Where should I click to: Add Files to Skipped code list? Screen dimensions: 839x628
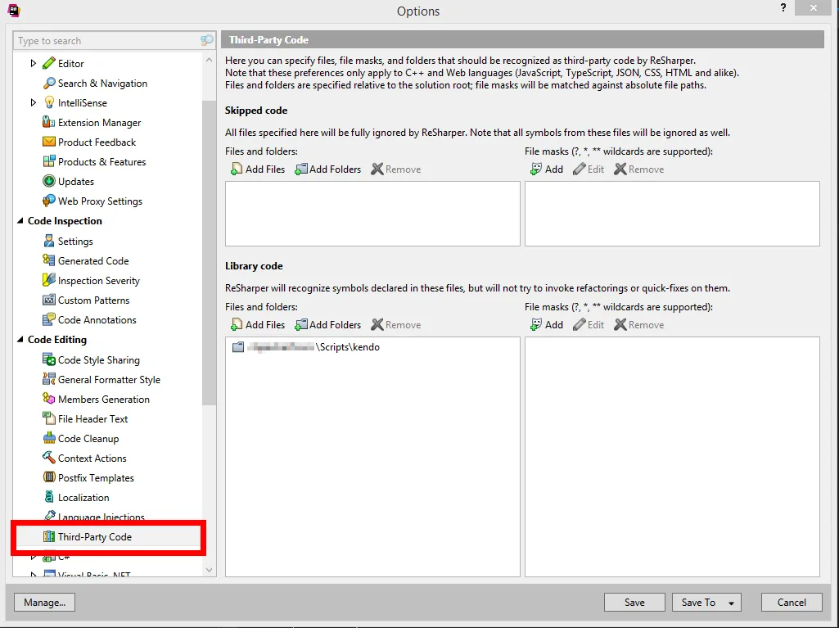pos(258,169)
